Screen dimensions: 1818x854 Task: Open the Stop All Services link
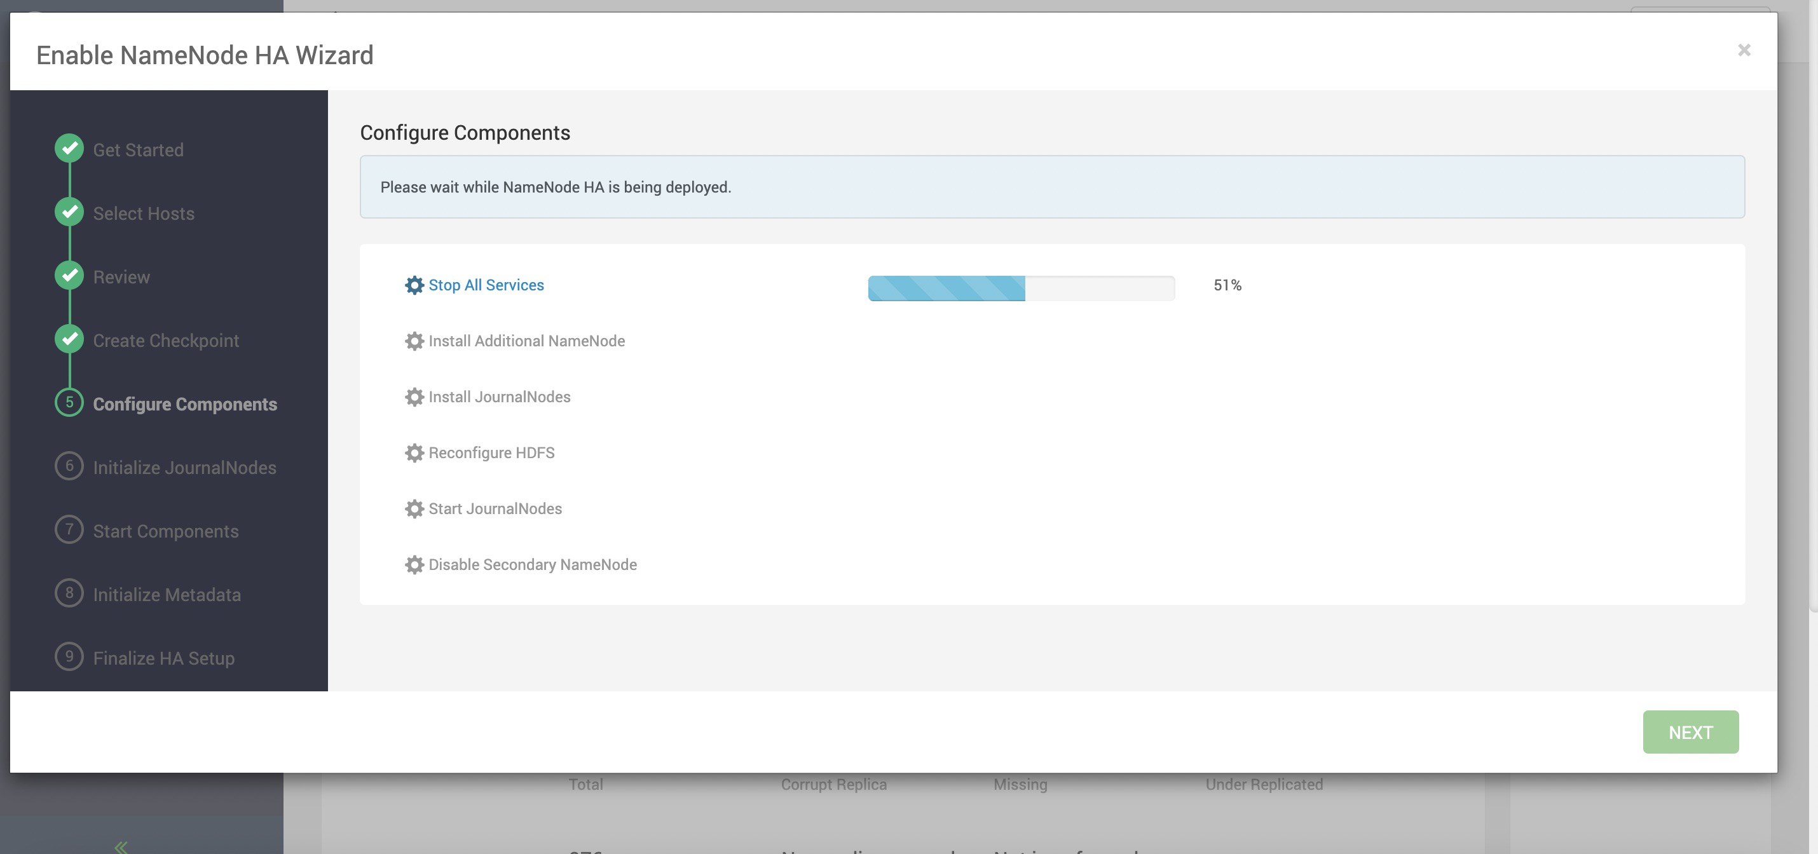point(486,285)
